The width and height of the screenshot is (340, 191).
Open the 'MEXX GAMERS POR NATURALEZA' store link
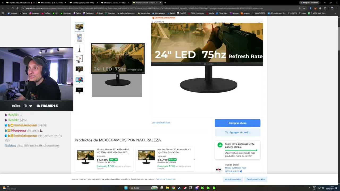(236, 170)
